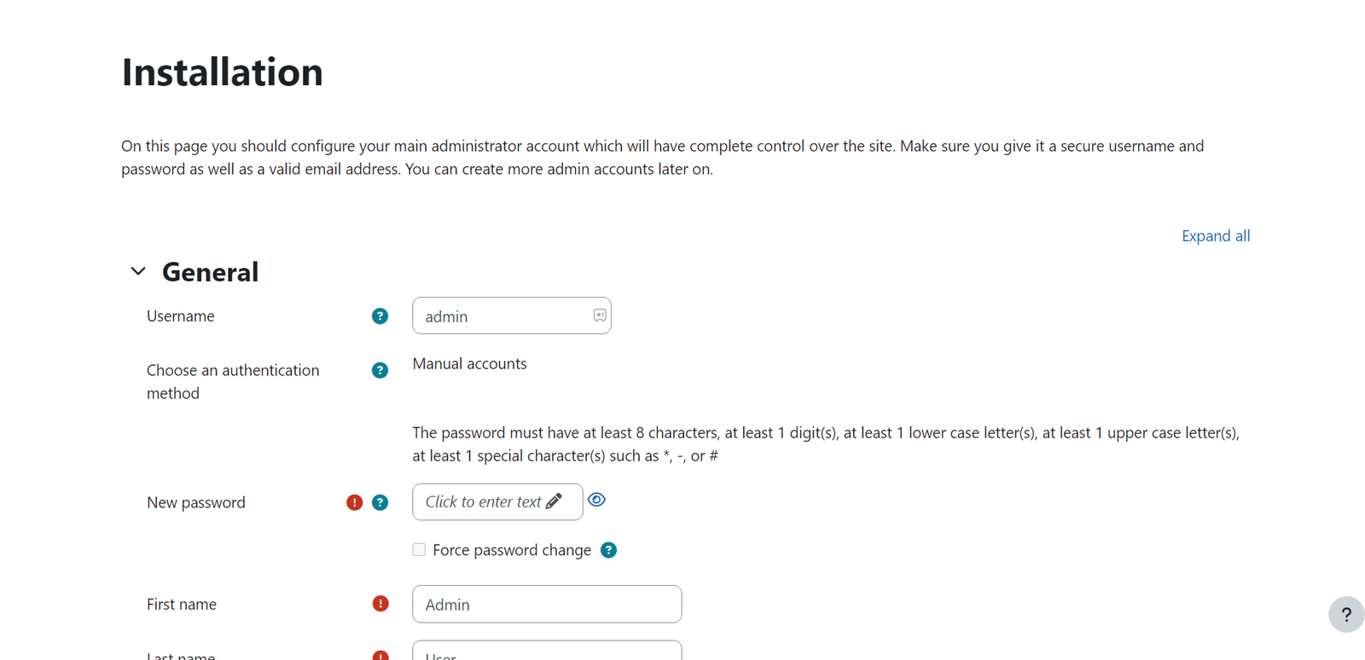Click the Expand all link
1365x660 pixels.
click(1215, 236)
